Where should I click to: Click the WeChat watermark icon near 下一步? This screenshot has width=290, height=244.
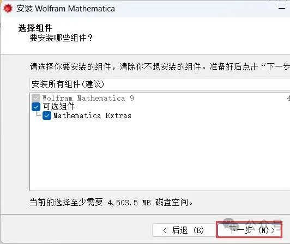click(x=229, y=223)
